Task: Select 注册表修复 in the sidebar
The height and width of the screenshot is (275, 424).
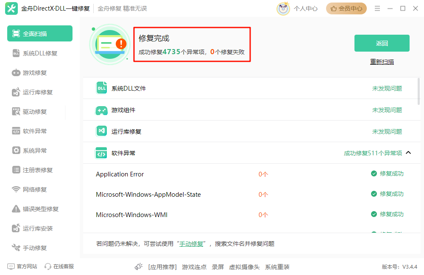Action: coord(33,170)
